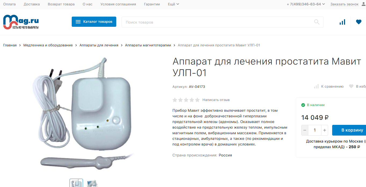
Task: Select the second product thumbnail
Action: tap(92, 184)
